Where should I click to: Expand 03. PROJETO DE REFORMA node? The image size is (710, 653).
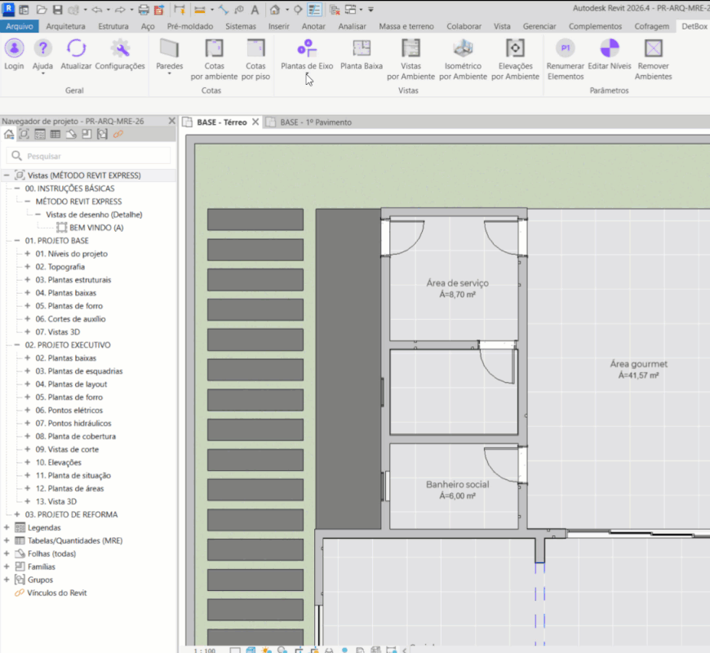pyautogui.click(x=17, y=514)
